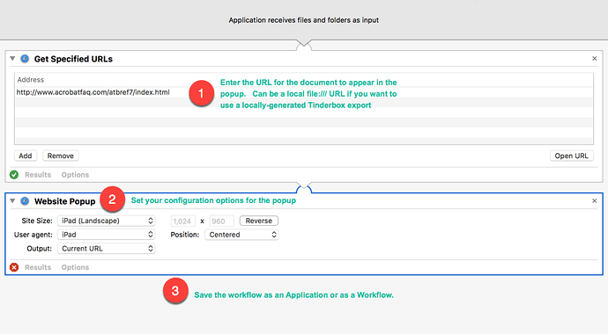608x334 pixels.
Task: Open the Position dropdown
Action: coord(241,235)
